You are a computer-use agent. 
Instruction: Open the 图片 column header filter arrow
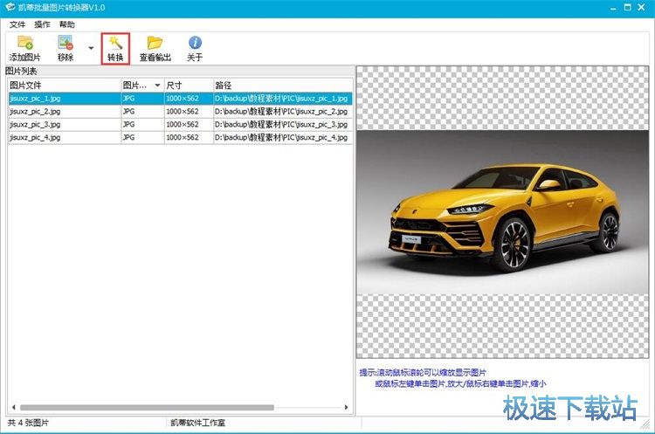pos(157,86)
